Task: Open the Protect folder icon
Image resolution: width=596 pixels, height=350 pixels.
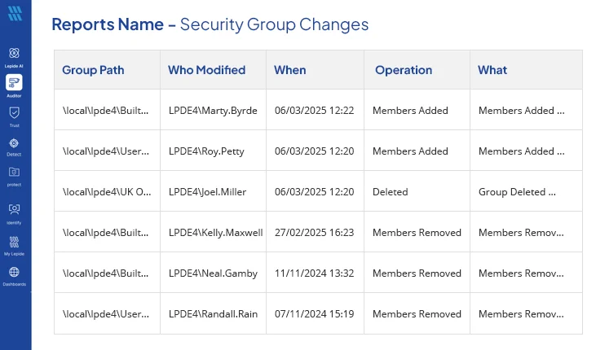Action: click(x=14, y=173)
